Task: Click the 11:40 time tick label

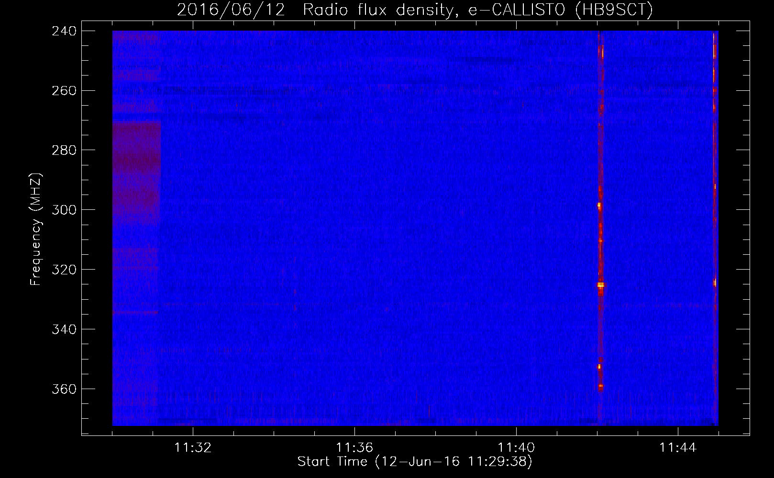Action: pos(516,448)
